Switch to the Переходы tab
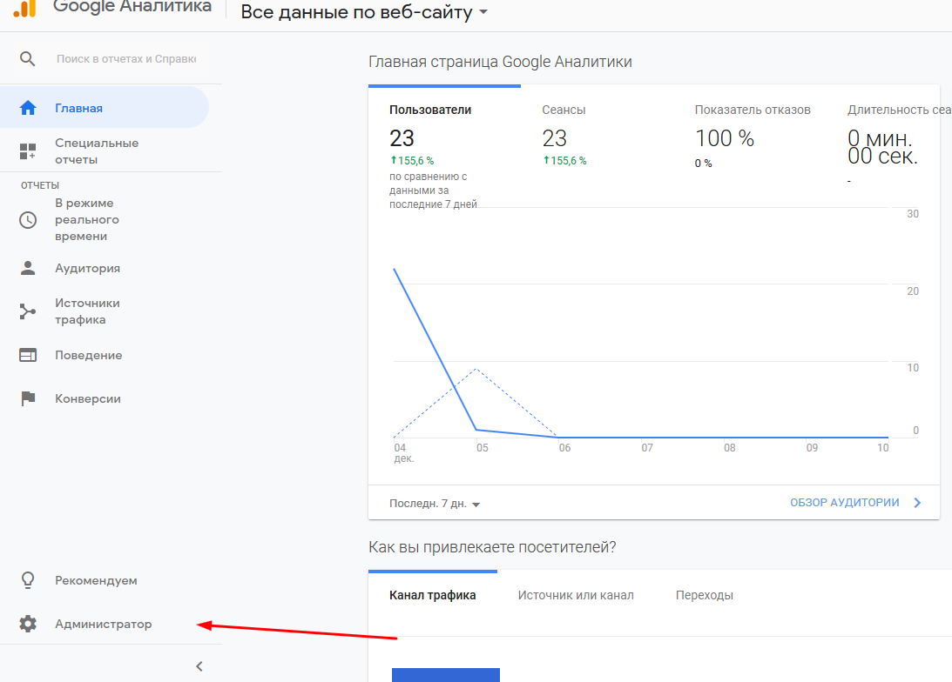Viewport: 952px width, 682px height. coord(705,595)
